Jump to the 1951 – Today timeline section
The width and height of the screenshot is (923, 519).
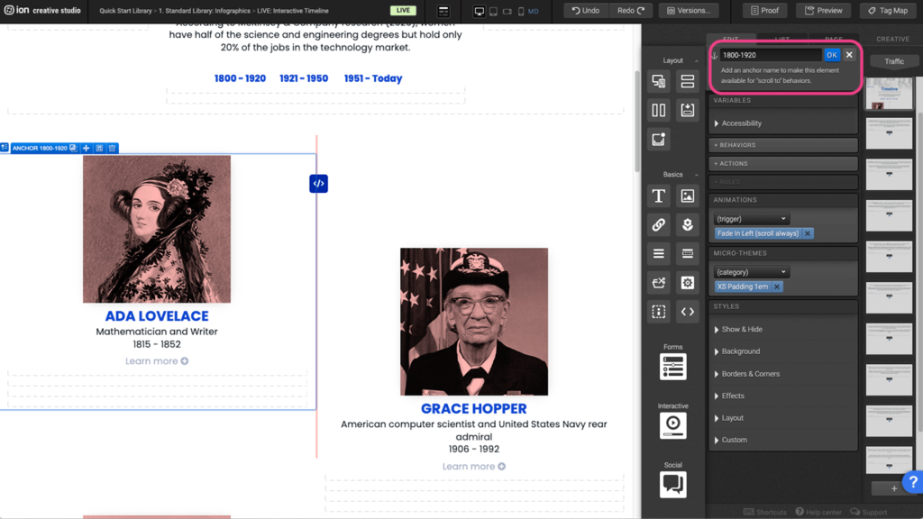(x=373, y=78)
